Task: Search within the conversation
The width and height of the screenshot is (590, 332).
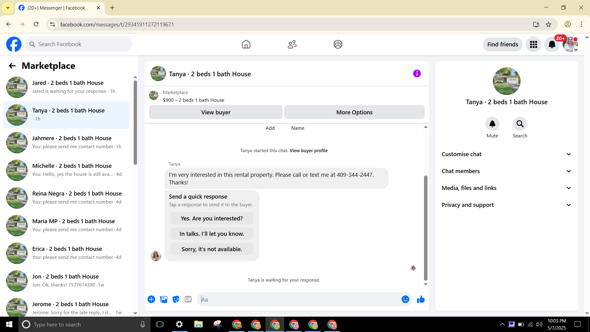Action: (520, 124)
